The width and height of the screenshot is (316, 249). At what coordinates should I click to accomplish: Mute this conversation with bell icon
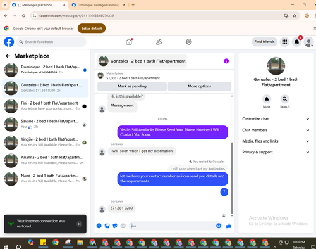coord(267,99)
